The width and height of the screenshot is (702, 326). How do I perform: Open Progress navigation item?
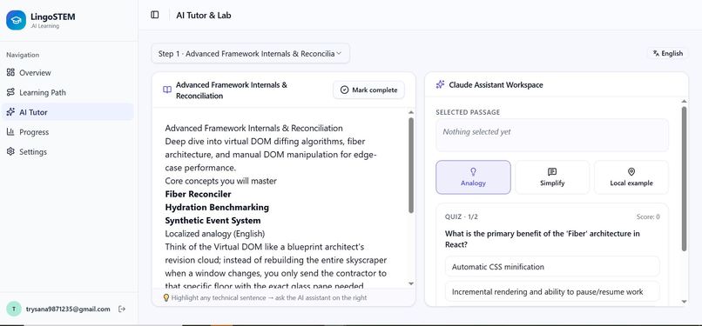68,132
